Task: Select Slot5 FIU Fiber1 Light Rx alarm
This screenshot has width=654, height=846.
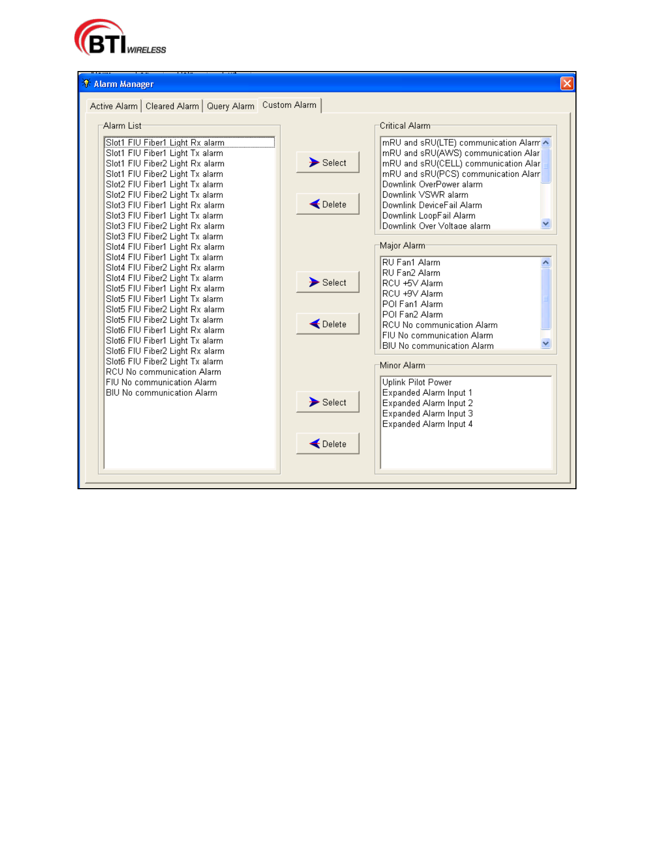Action: 190,288
